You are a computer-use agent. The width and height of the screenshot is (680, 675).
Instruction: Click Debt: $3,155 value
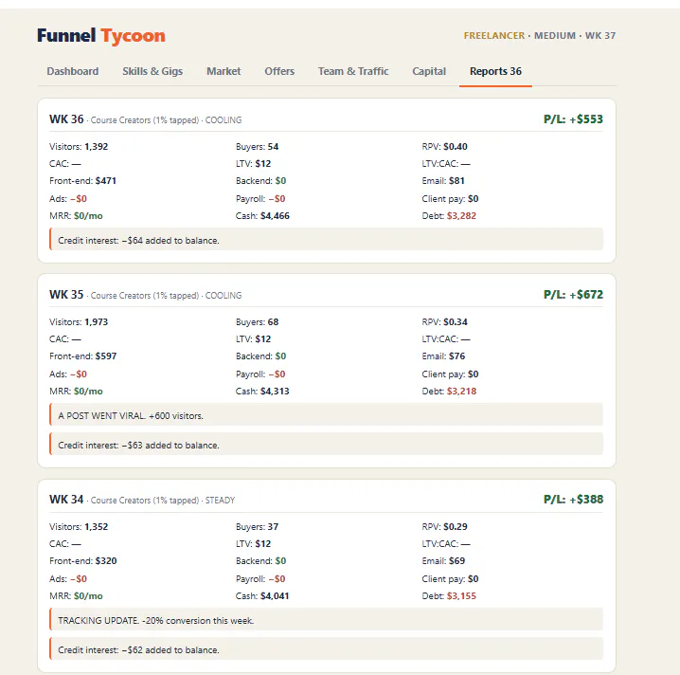click(x=449, y=596)
